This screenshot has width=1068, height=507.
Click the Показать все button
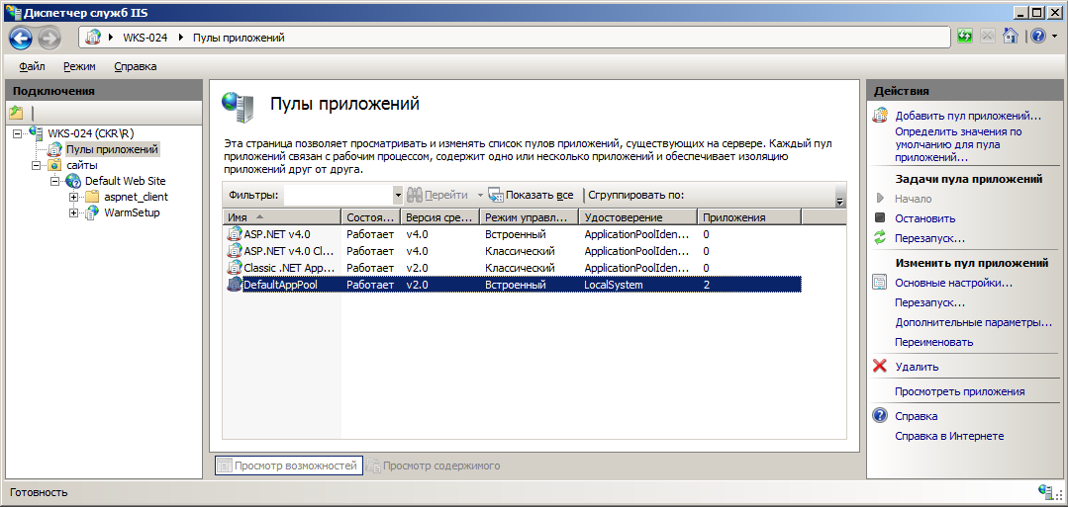click(x=531, y=196)
